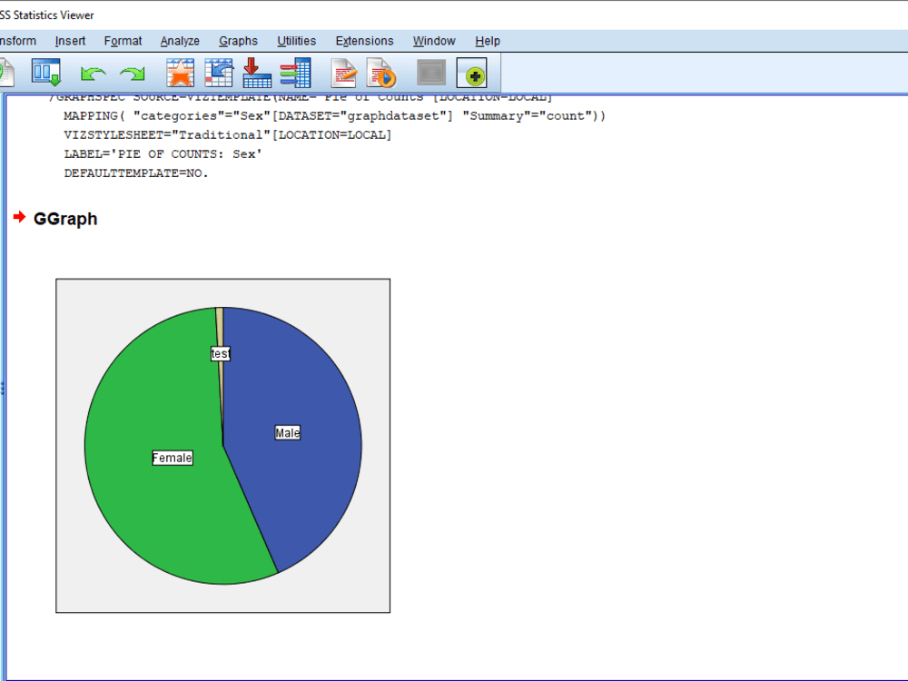Image resolution: width=908 pixels, height=681 pixels.
Task: Select the pie chart in the output
Action: 222,445
